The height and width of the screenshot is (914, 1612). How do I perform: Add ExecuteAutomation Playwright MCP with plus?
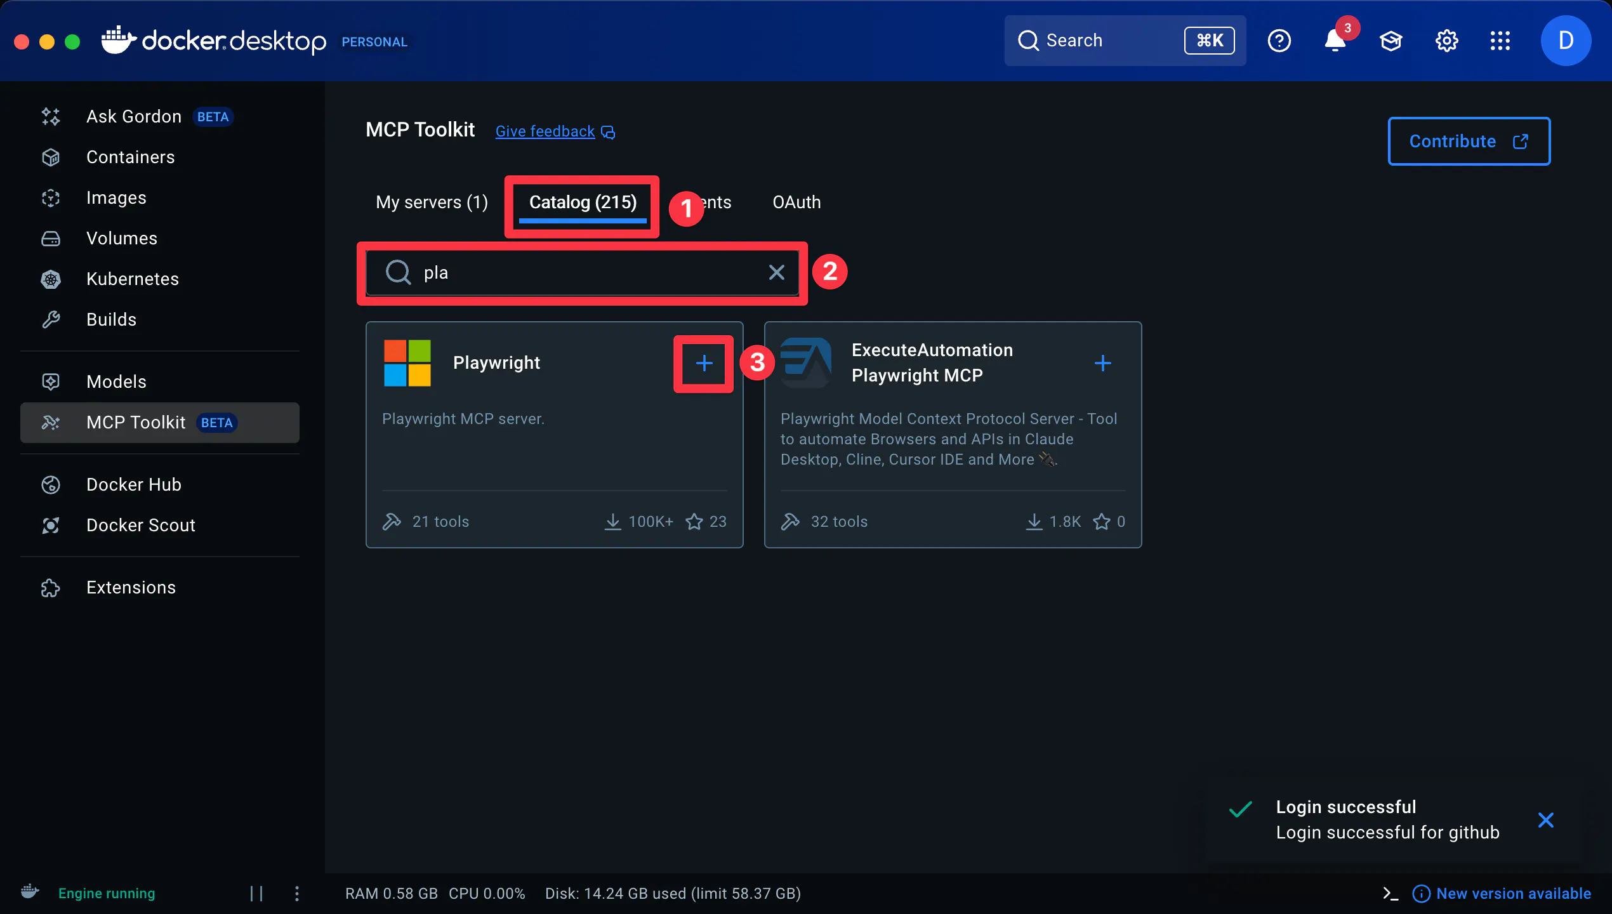[1103, 363]
